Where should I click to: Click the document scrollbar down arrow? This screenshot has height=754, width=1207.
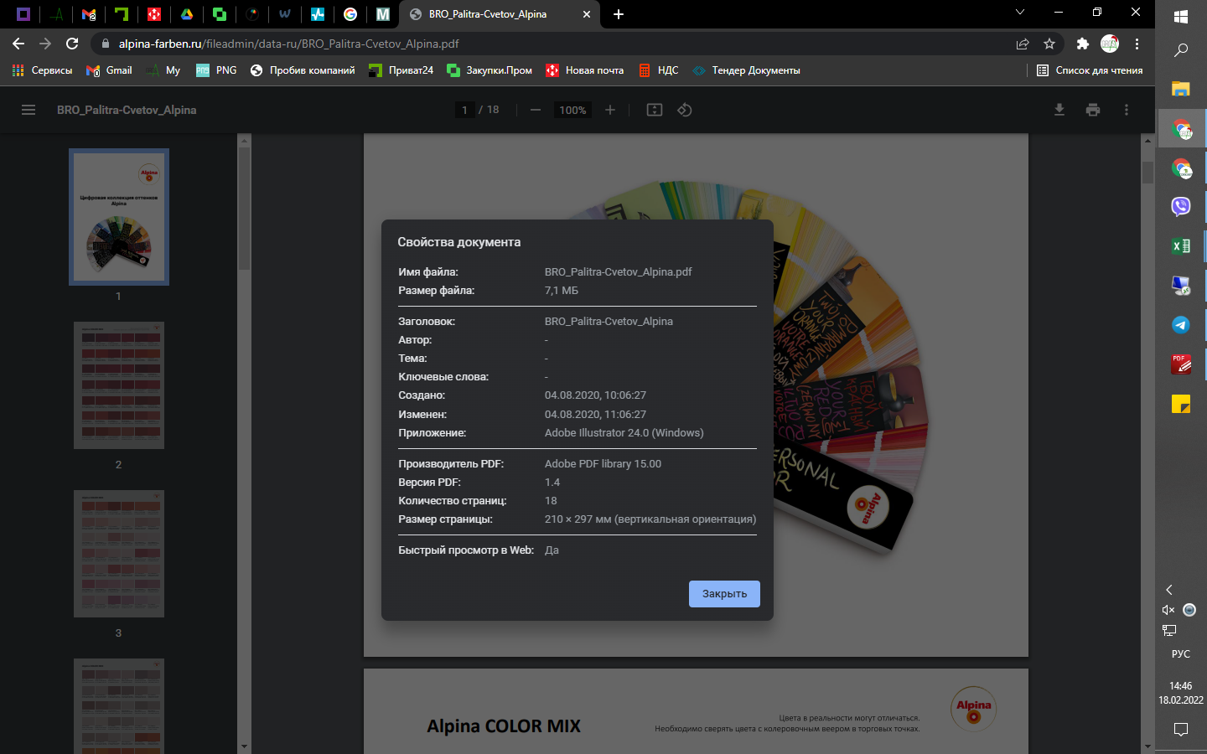[1147, 746]
